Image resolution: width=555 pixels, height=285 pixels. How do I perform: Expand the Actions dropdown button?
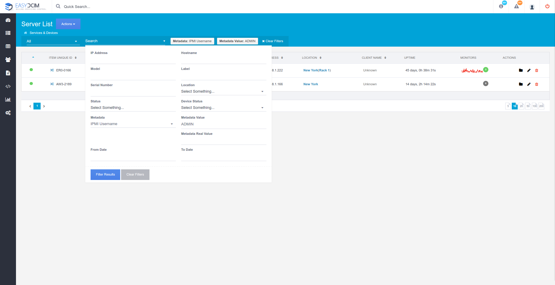coord(68,24)
